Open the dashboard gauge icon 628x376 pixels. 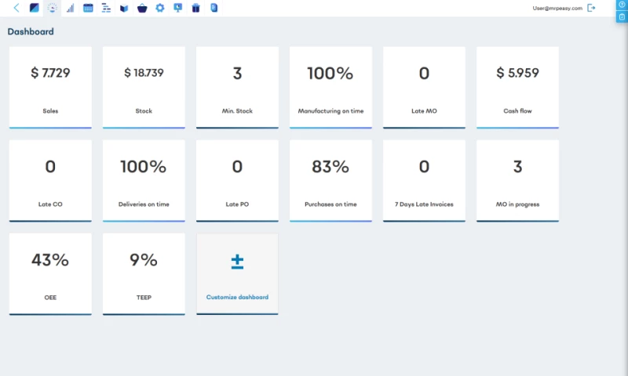coord(52,8)
